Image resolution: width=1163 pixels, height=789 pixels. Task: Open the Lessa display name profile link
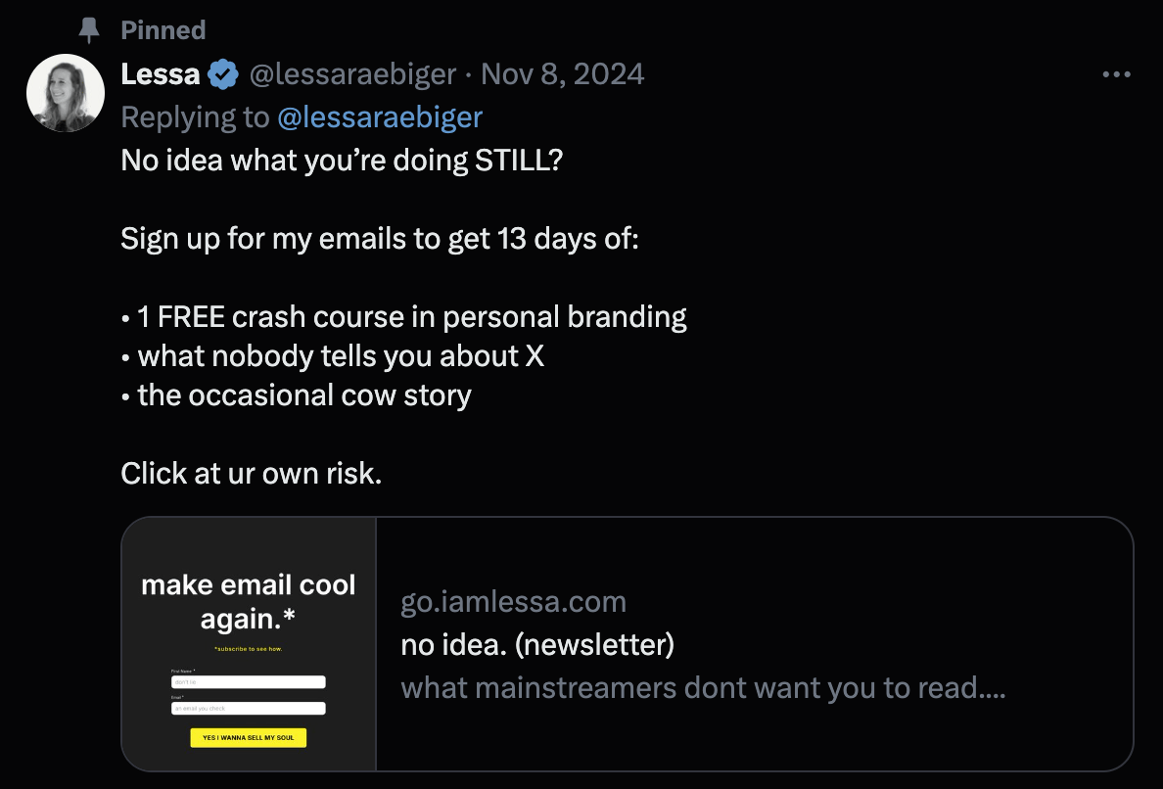[161, 74]
